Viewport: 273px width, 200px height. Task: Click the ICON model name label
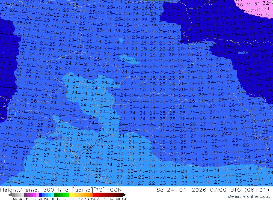click(x=115, y=190)
